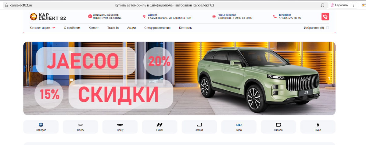The height and width of the screenshot is (145, 366).
Task: Click the phone number +7 (365) 277-07-95
Action: coord(290,18)
